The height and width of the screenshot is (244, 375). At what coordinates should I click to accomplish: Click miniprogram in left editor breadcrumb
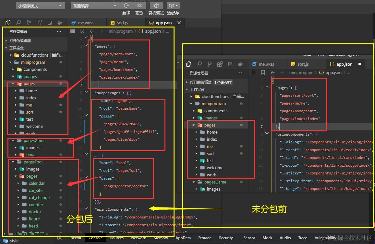pyautogui.click(x=121, y=31)
